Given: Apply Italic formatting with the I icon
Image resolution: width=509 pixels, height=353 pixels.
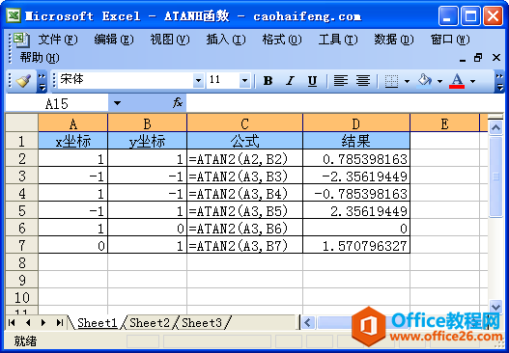Looking at the screenshot, I should (290, 80).
